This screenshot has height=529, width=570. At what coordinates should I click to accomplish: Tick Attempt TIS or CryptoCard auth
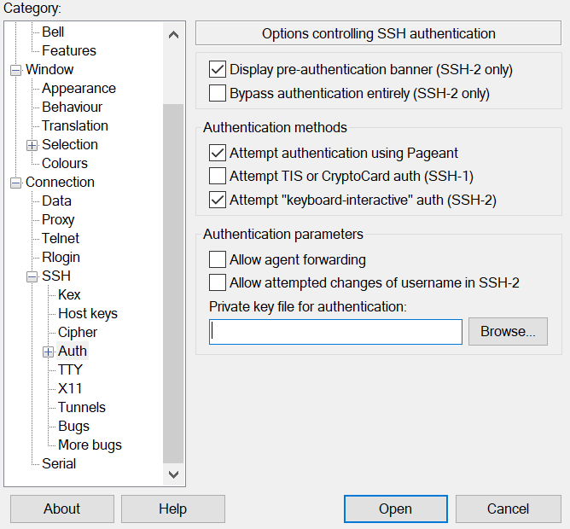[218, 176]
